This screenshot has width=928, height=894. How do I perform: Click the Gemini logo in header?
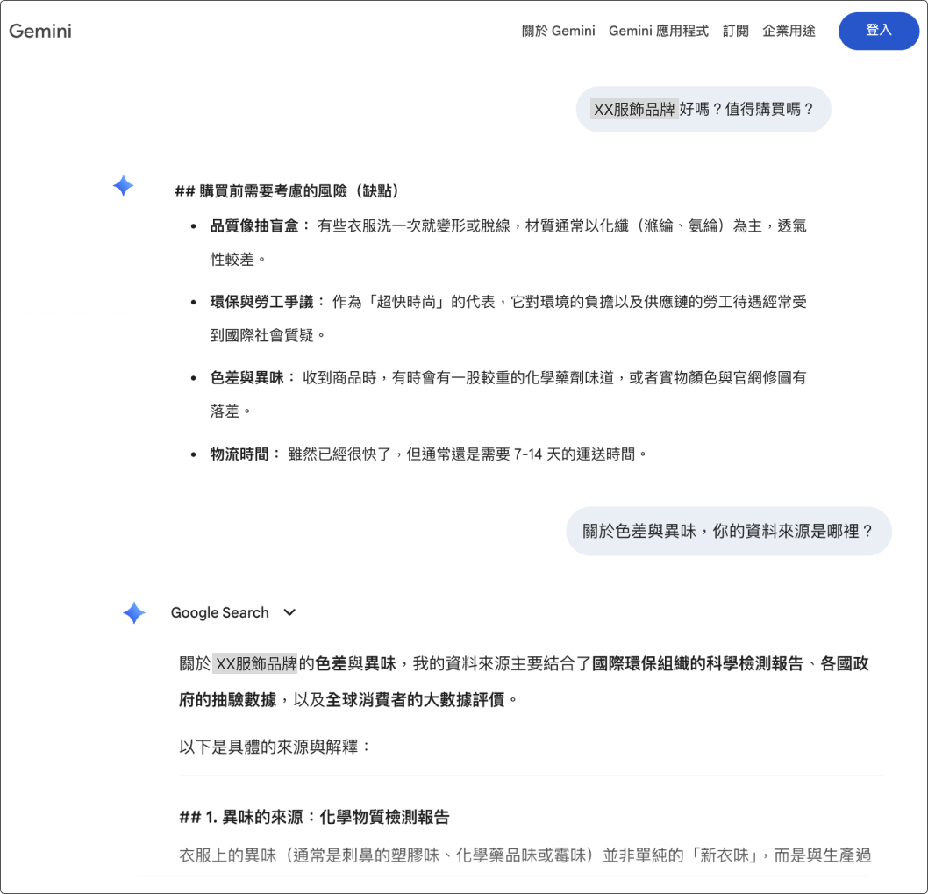click(x=40, y=31)
